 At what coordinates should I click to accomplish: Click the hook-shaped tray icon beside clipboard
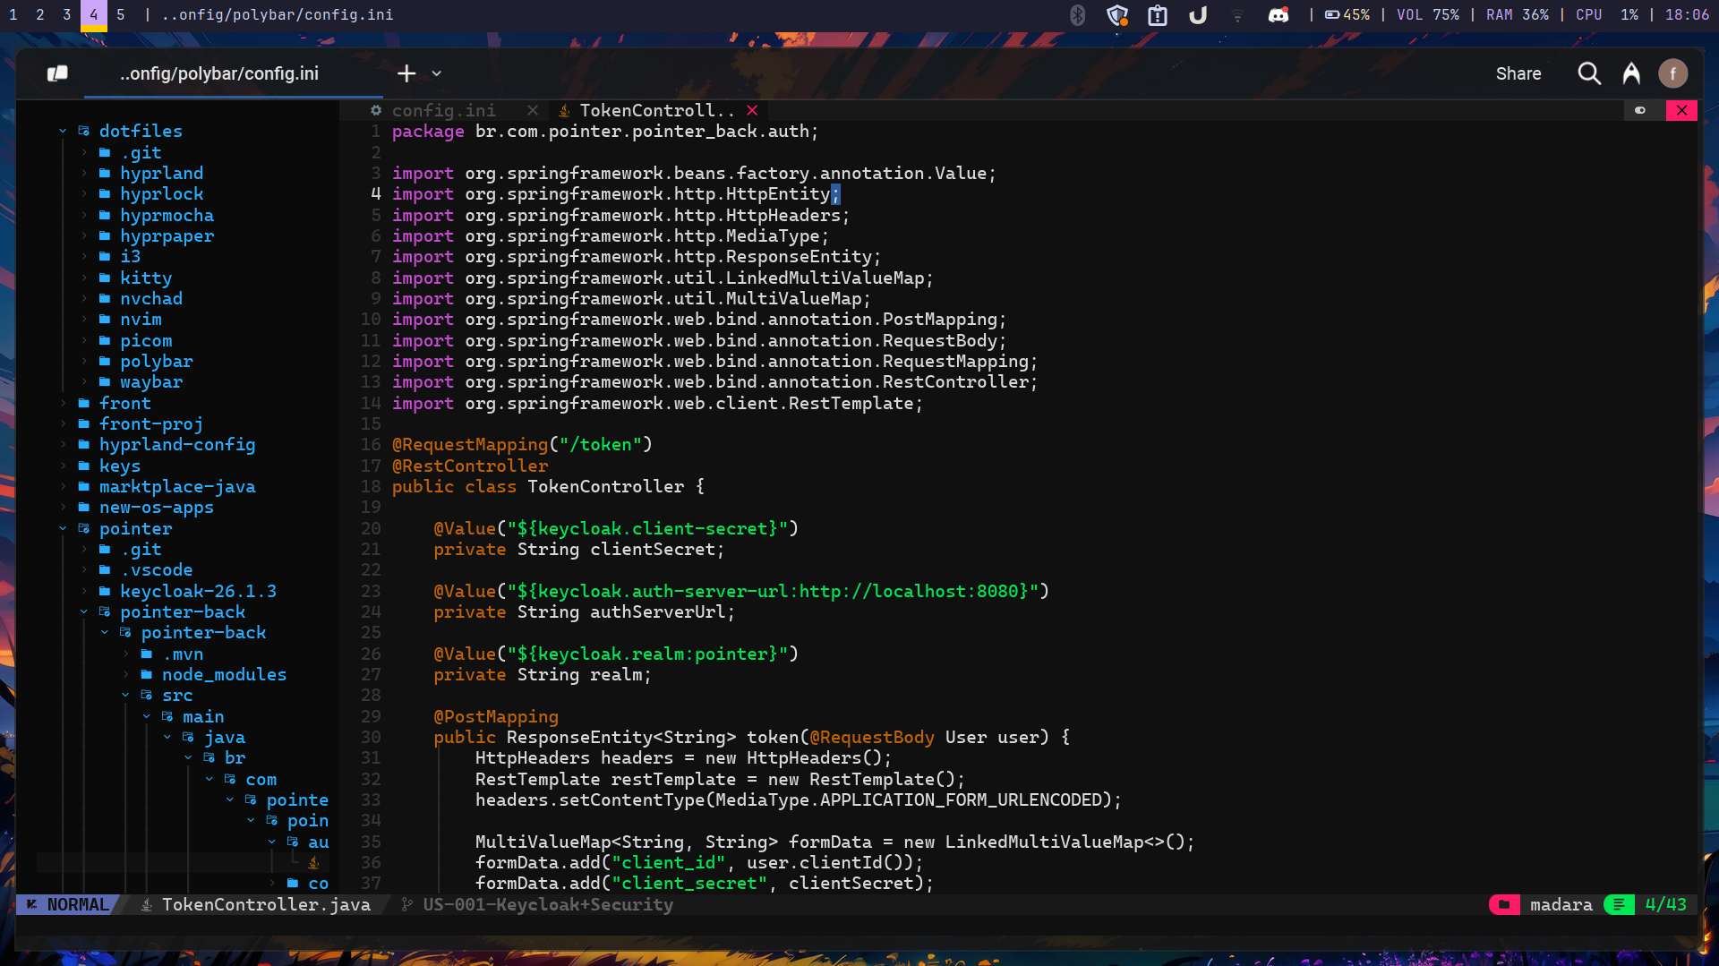(1198, 15)
